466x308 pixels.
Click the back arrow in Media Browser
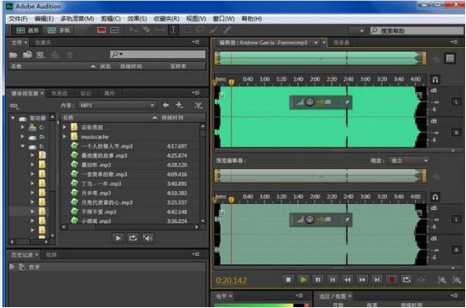[166, 105]
